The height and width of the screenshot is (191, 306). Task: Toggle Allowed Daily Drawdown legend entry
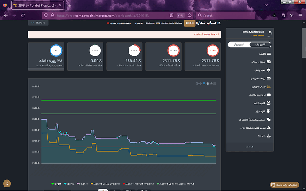106,184
